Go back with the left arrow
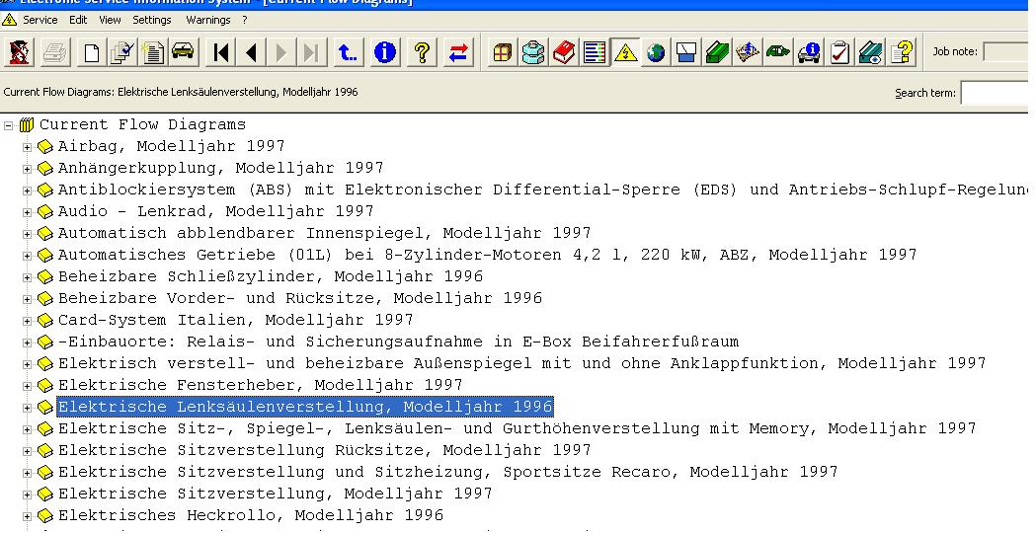The height and width of the screenshot is (533, 1036). [252, 52]
